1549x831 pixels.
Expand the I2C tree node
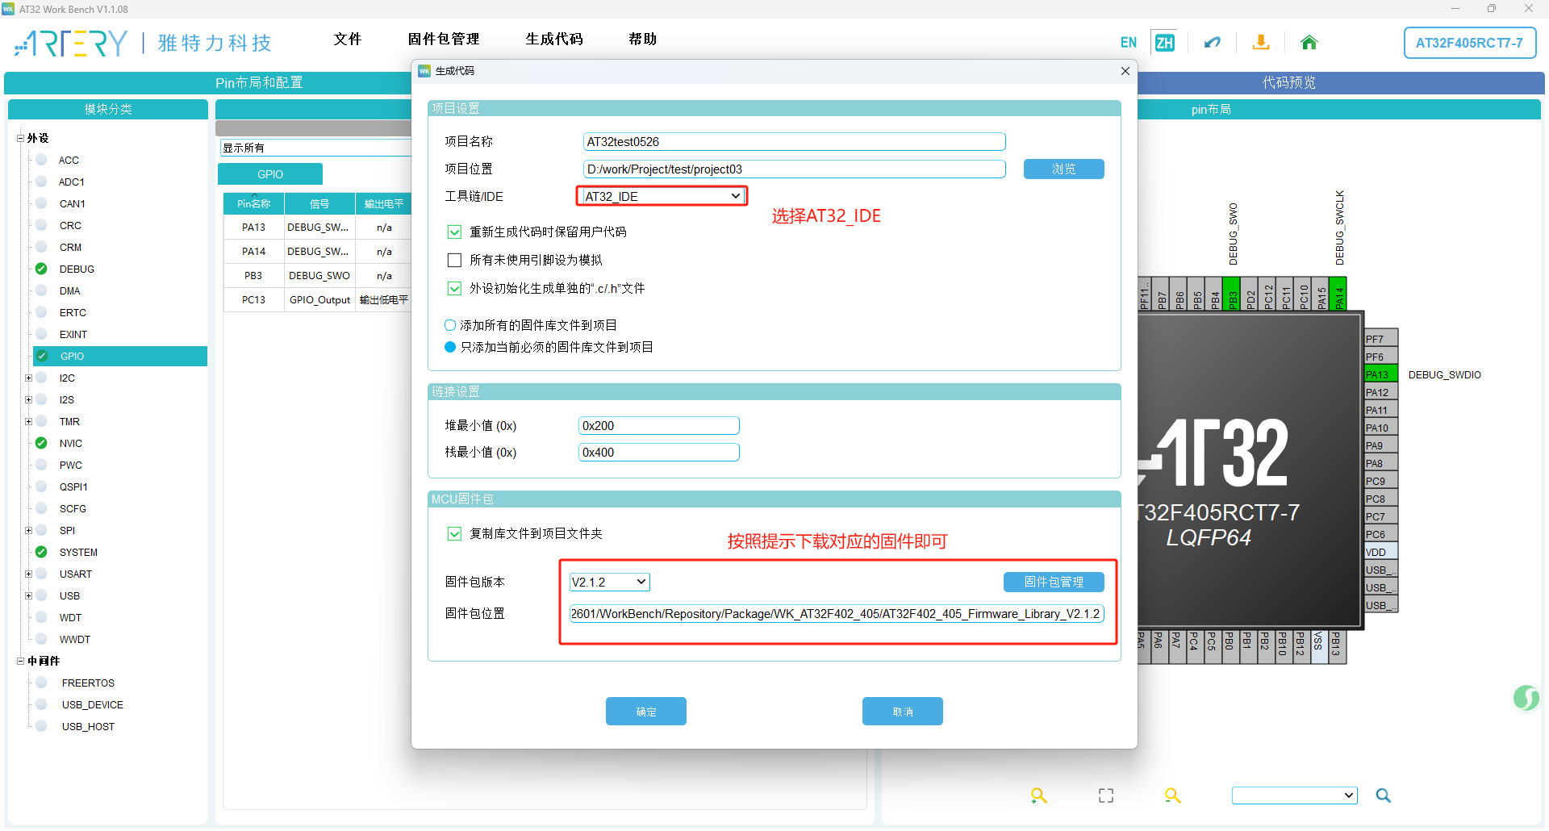pos(28,378)
